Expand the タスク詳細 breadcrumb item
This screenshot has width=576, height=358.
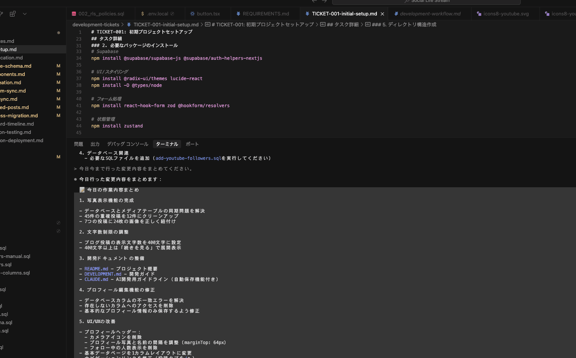point(343,24)
